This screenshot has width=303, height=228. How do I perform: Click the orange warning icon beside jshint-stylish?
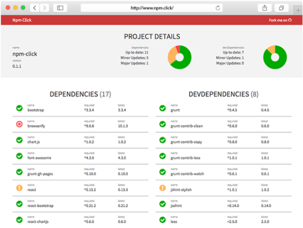pos(163,188)
